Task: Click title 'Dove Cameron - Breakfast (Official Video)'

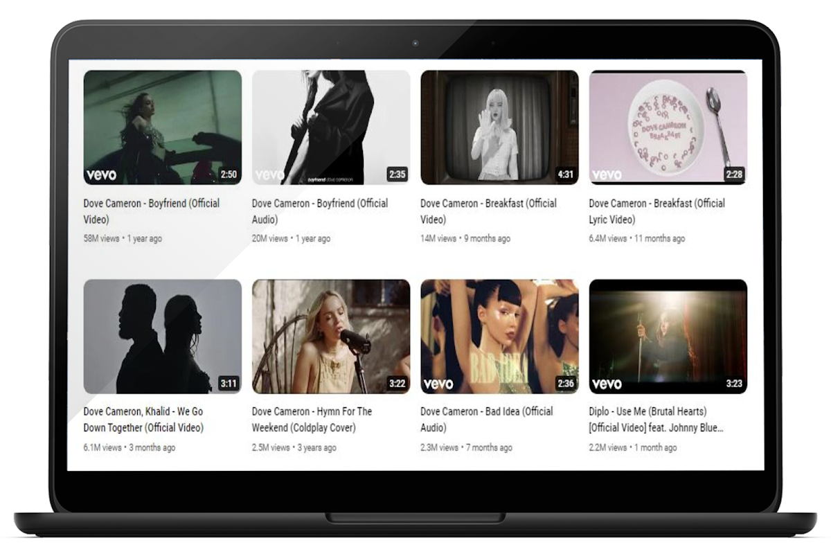Action: [x=489, y=211]
